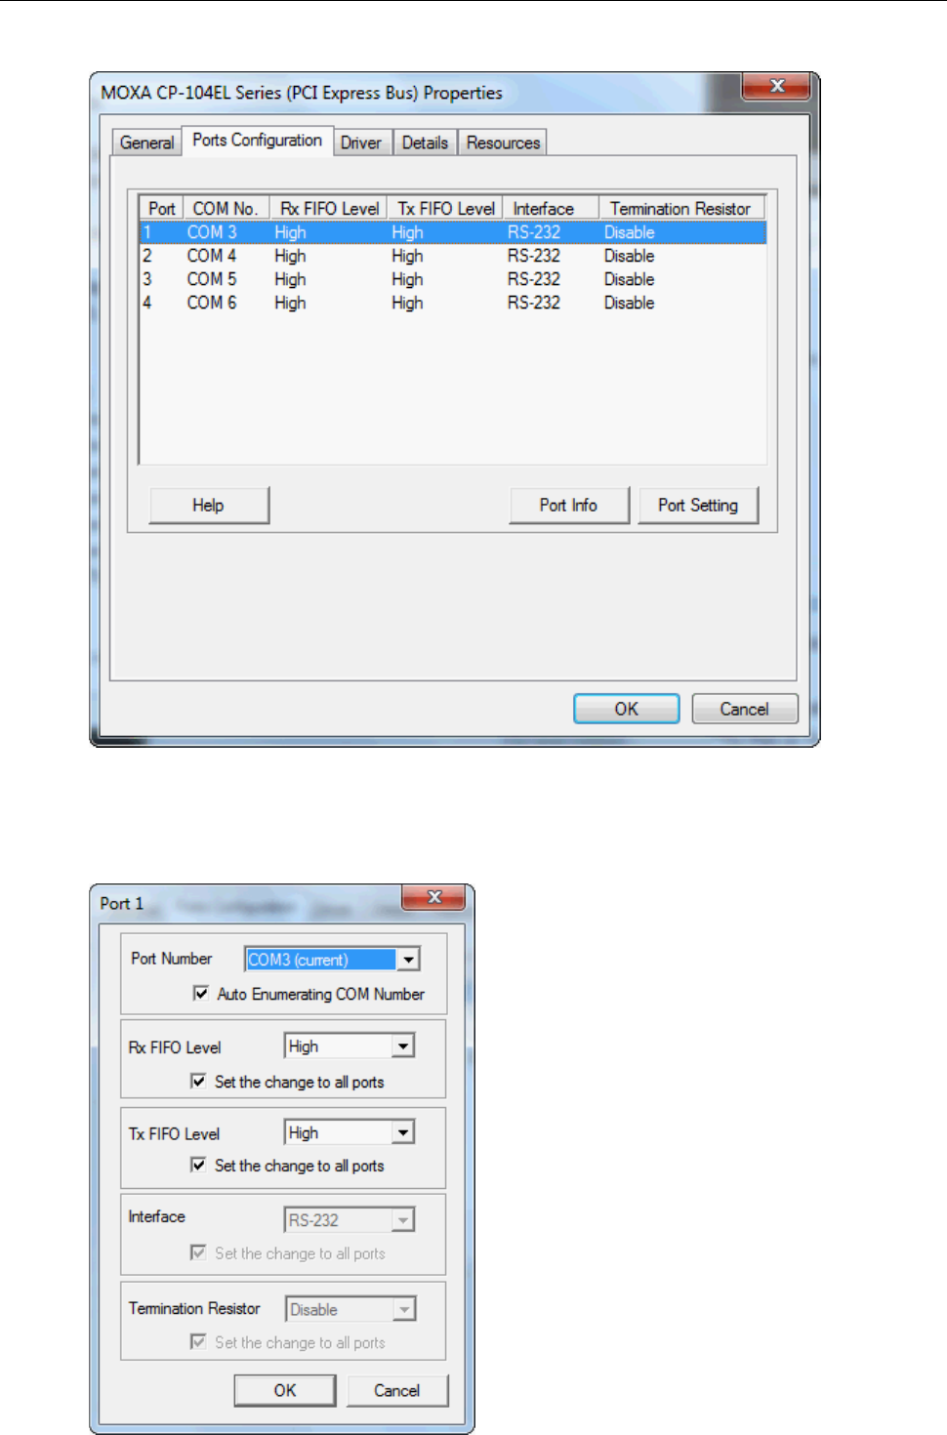Click the COM No. column header
Viewport: 947px width, 1435px height.
[226, 209]
